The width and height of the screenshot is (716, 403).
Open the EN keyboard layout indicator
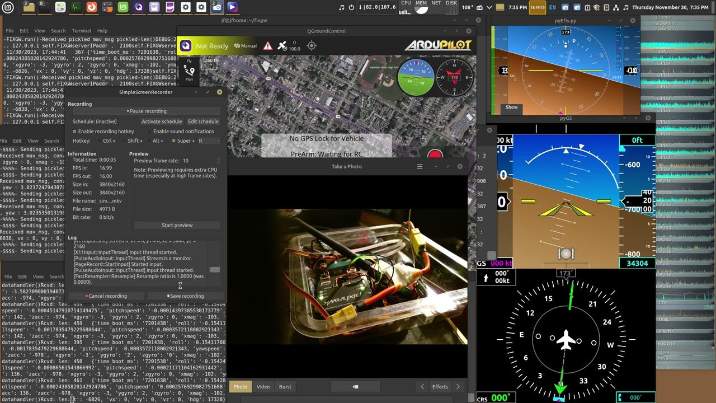click(553, 7)
